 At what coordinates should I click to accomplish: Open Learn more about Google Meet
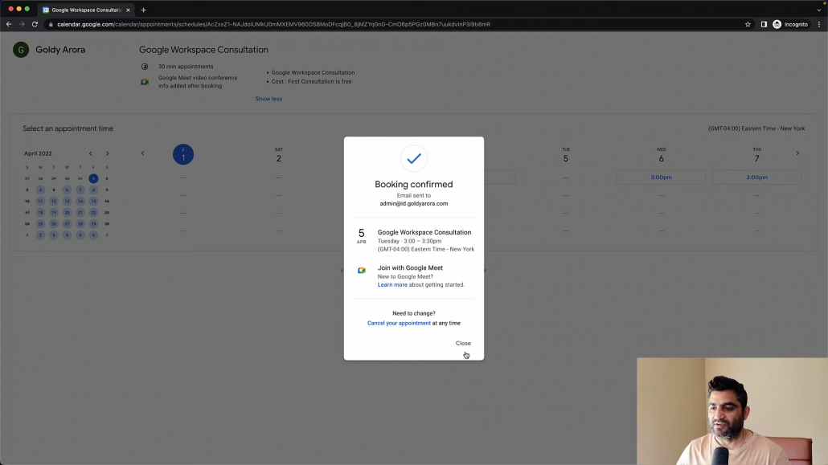[392, 284]
